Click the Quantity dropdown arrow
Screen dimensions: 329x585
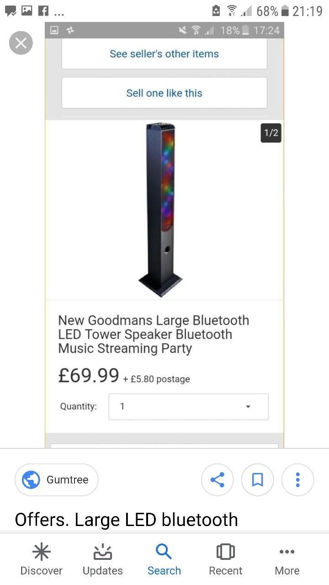pos(248,406)
